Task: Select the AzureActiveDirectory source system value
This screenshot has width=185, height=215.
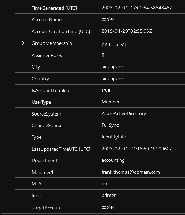Action: coord(124,114)
